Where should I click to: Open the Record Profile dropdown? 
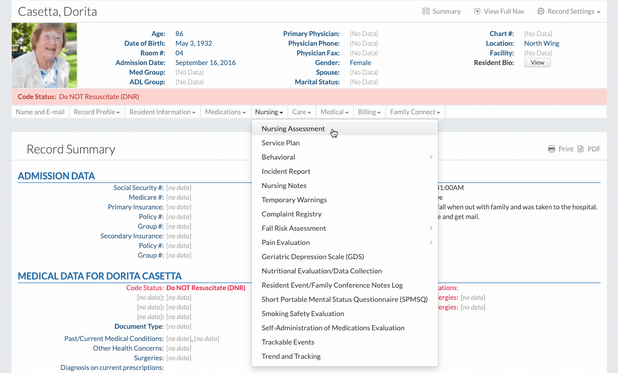tap(97, 112)
